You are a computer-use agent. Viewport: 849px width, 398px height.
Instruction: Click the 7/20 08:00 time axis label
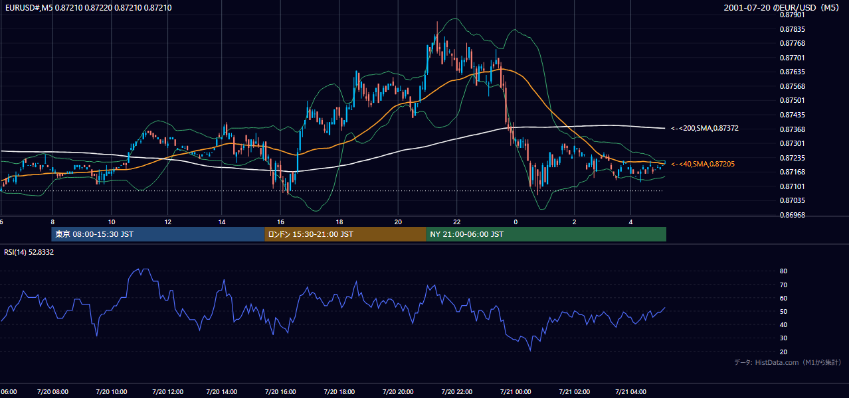tap(52, 391)
